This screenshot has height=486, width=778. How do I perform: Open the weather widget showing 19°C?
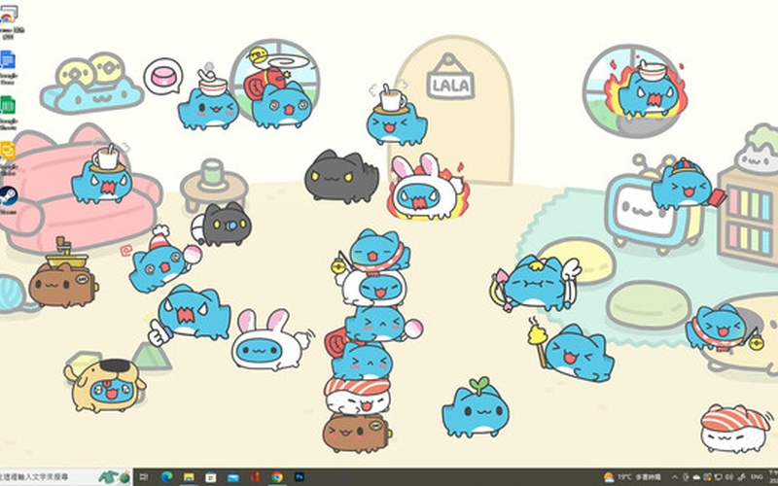click(x=631, y=477)
